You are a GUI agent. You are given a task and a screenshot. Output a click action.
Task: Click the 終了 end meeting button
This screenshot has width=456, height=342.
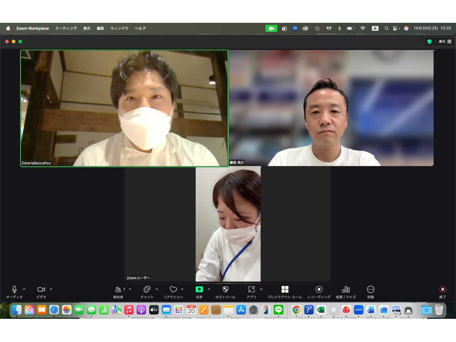442,290
